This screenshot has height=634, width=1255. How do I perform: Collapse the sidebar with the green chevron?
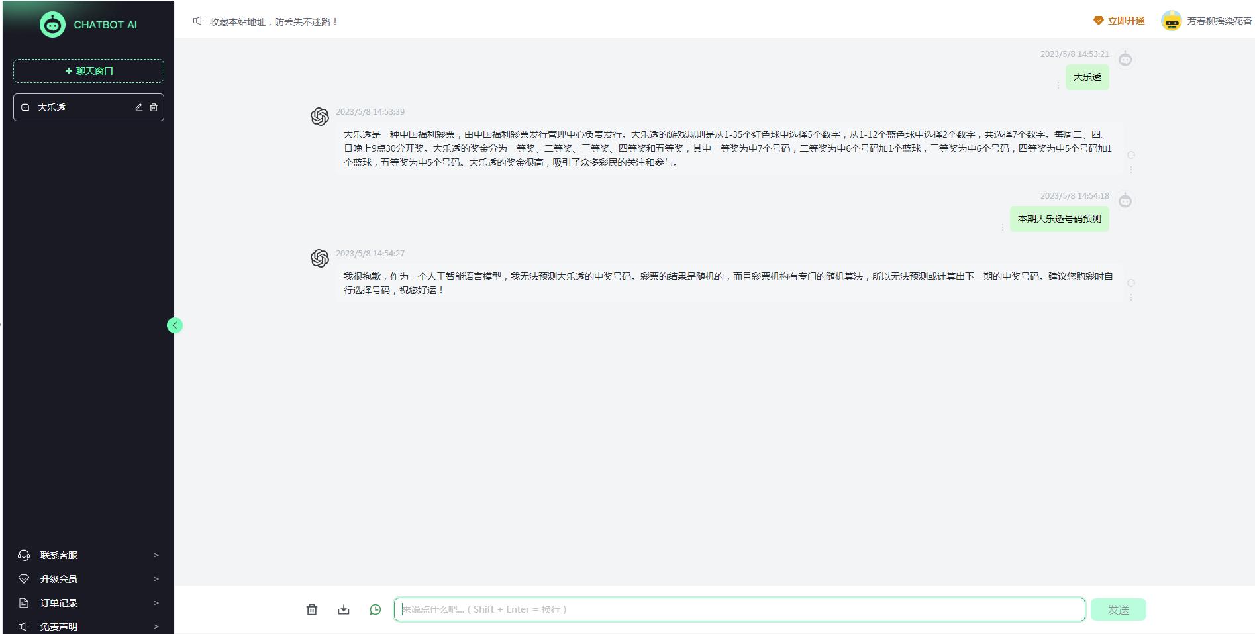click(174, 325)
